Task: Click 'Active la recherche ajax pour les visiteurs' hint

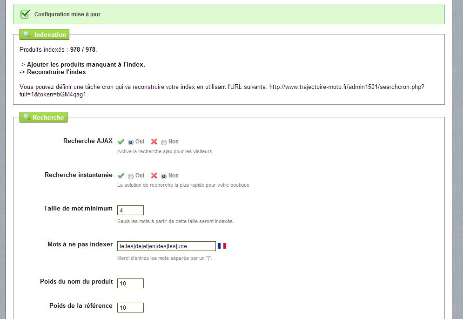Action: [x=165, y=151]
